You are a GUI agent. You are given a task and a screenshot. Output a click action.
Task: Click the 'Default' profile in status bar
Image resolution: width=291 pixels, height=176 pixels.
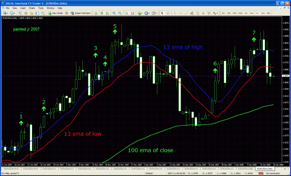coord(149,173)
